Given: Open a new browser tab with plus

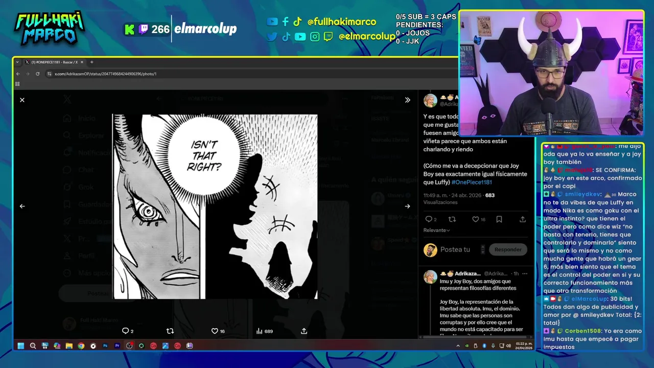Looking at the screenshot, I should click(92, 62).
